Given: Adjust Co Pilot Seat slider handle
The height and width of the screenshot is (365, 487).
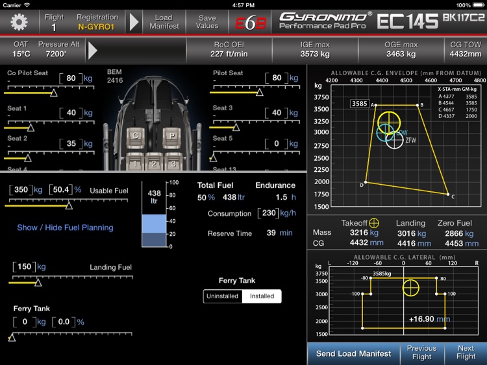Looking at the screenshot, I should [x=54, y=93].
